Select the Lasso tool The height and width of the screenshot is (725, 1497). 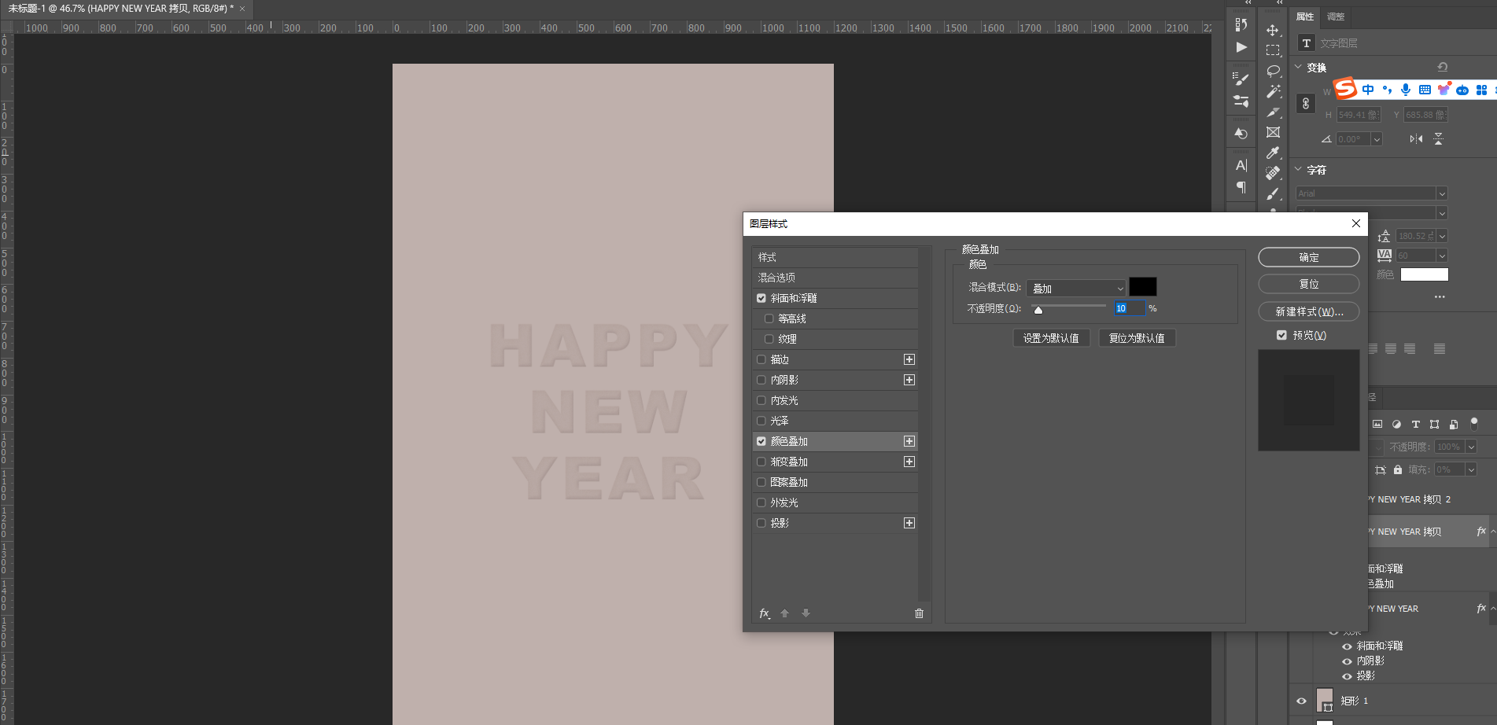click(x=1273, y=71)
